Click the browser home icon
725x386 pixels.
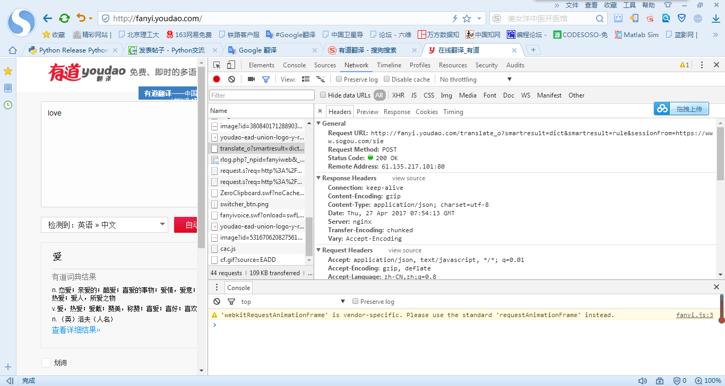click(x=13, y=50)
